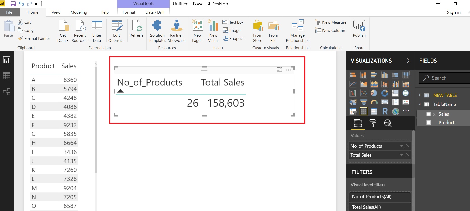Open the Shapes dropdown
The width and height of the screenshot is (470, 211).
[x=234, y=38]
